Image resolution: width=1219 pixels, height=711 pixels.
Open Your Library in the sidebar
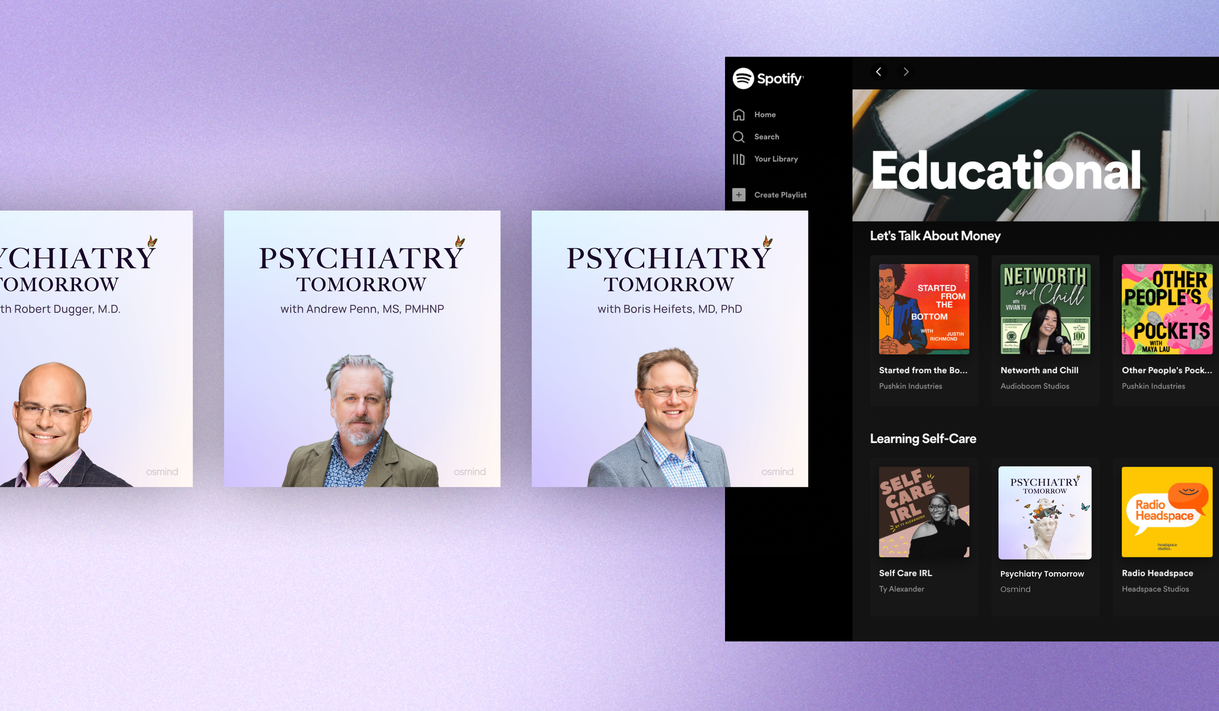pyautogui.click(x=776, y=159)
